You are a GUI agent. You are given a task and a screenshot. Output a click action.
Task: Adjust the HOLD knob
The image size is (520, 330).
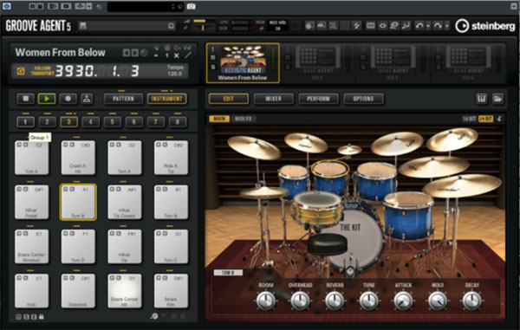(438, 301)
